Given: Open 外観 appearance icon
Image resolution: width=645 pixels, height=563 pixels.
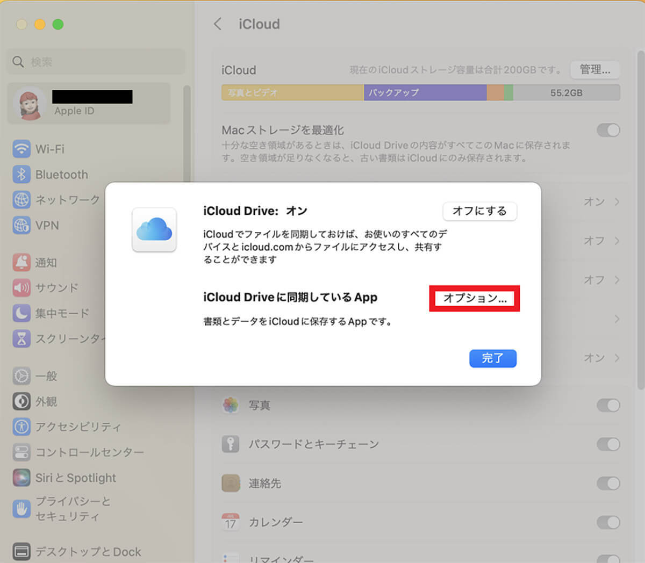Looking at the screenshot, I should tap(21, 401).
